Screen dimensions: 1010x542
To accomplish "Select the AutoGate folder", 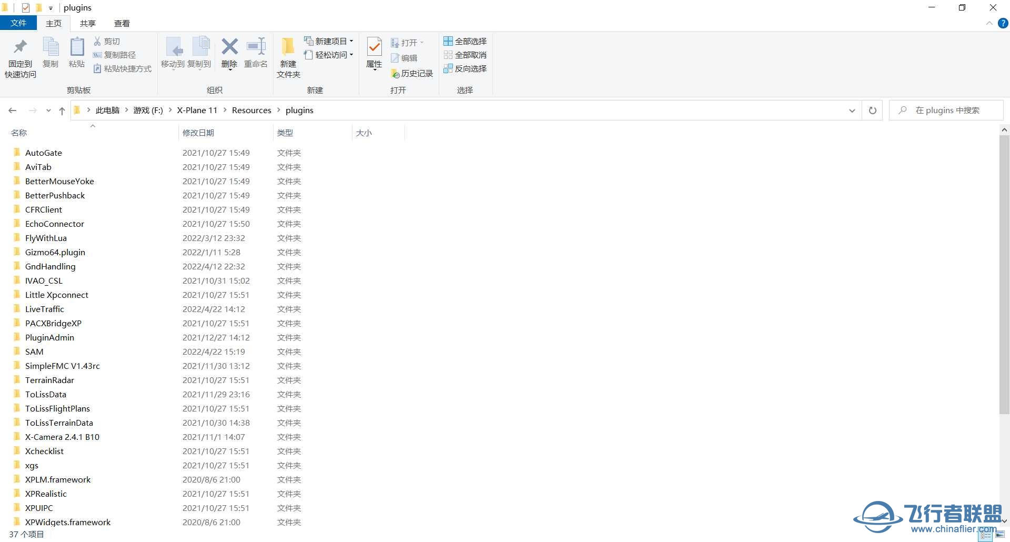I will point(44,153).
